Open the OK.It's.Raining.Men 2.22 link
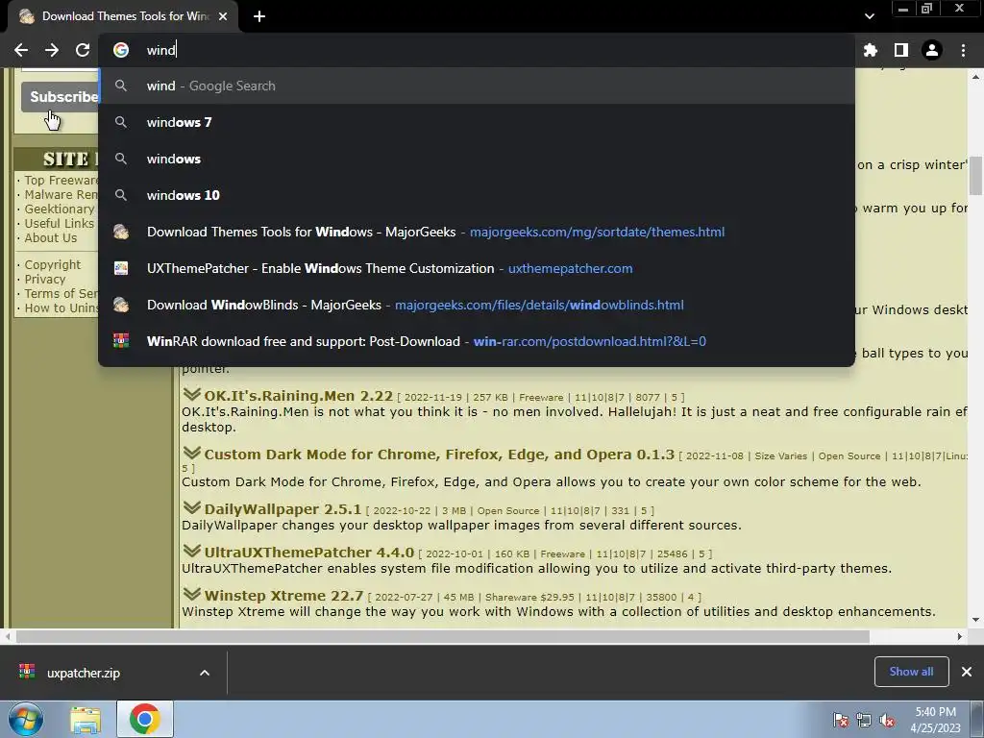The image size is (984, 738). click(298, 396)
